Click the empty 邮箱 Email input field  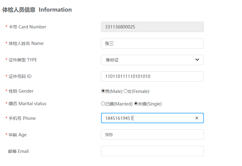(x=152, y=151)
